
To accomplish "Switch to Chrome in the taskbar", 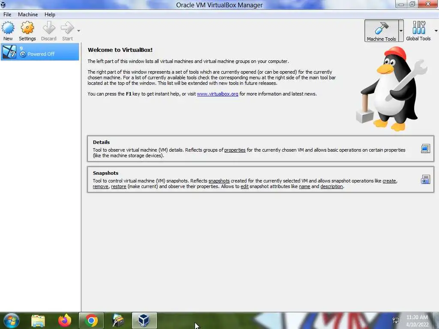I will point(91,320).
